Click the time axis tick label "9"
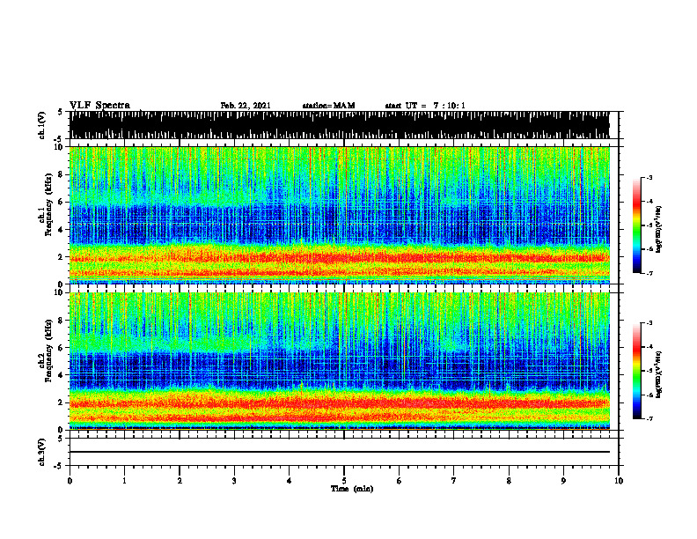This screenshot has width=697, height=539. pos(563,481)
